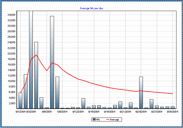Click the y-axis value 32,000
Viewport: 183px width, 128px height.
(11, 20)
